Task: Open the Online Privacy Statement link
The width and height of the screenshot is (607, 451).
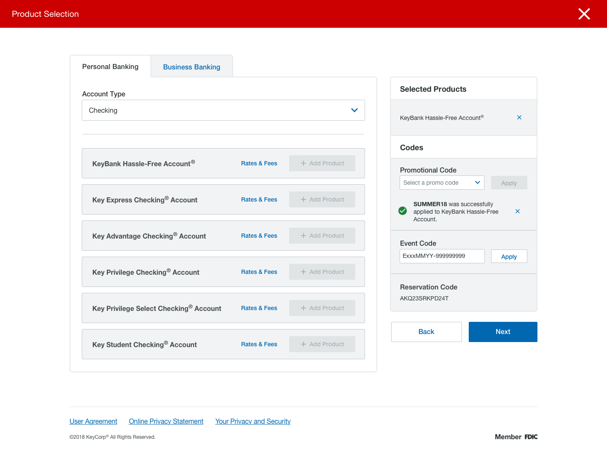Action: pyautogui.click(x=166, y=421)
